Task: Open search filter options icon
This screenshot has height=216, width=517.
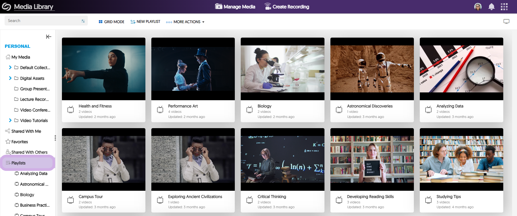Action: [83, 21]
